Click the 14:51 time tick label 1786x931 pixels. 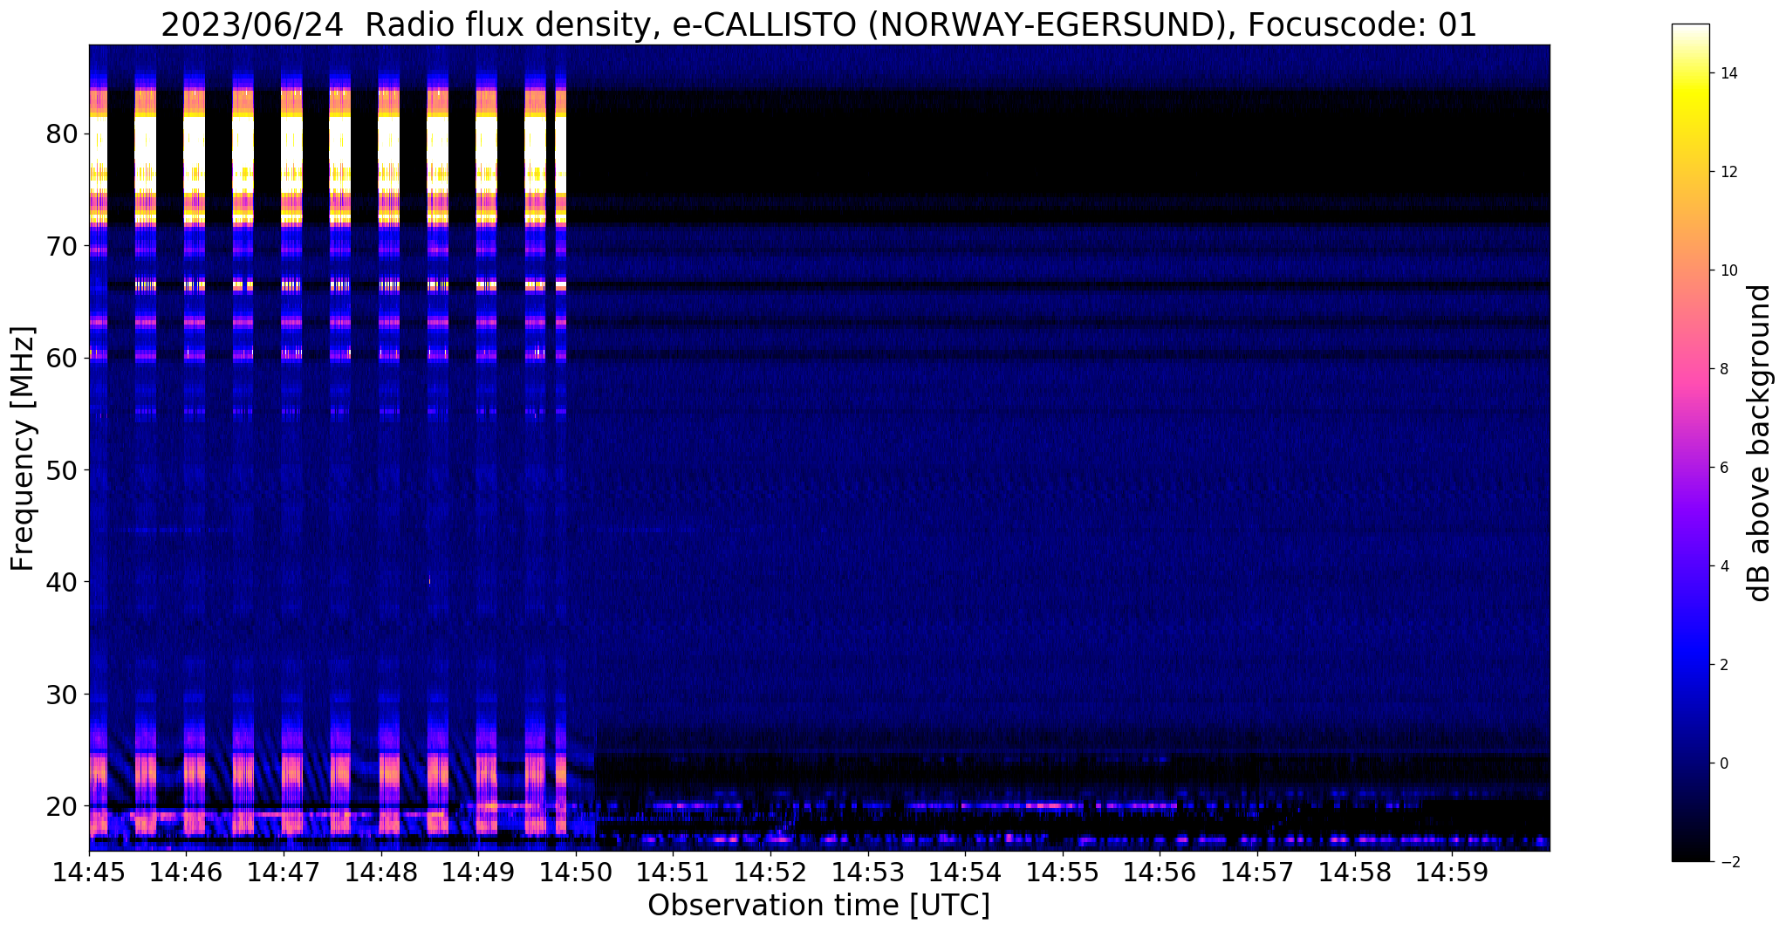(673, 872)
